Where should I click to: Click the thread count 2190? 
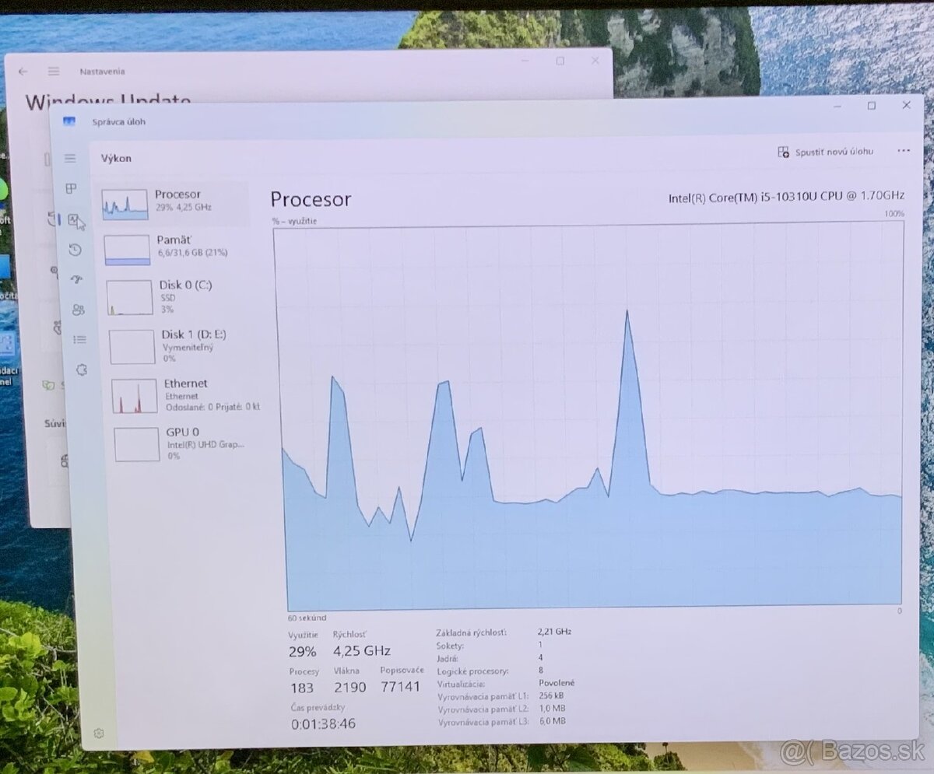click(350, 687)
